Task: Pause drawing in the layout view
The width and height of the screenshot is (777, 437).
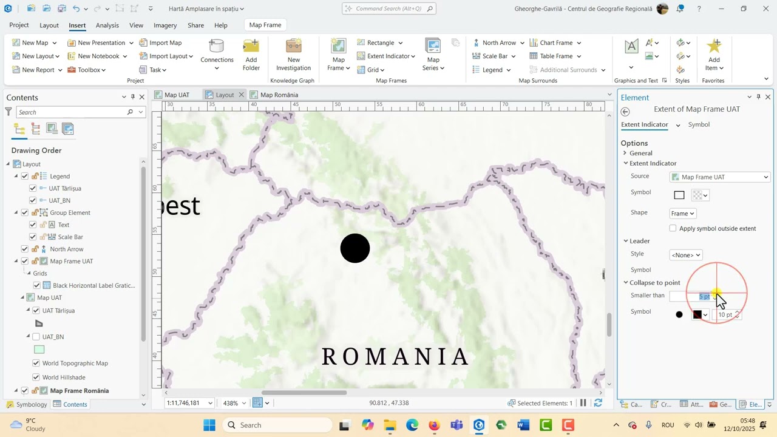Action: pyautogui.click(x=583, y=403)
